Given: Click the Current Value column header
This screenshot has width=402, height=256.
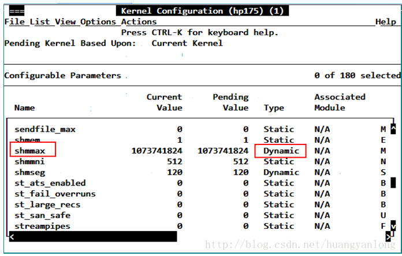Looking at the screenshot, I should click(x=165, y=102).
